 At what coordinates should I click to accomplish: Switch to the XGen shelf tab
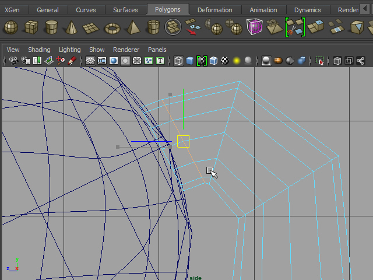pos(12,10)
